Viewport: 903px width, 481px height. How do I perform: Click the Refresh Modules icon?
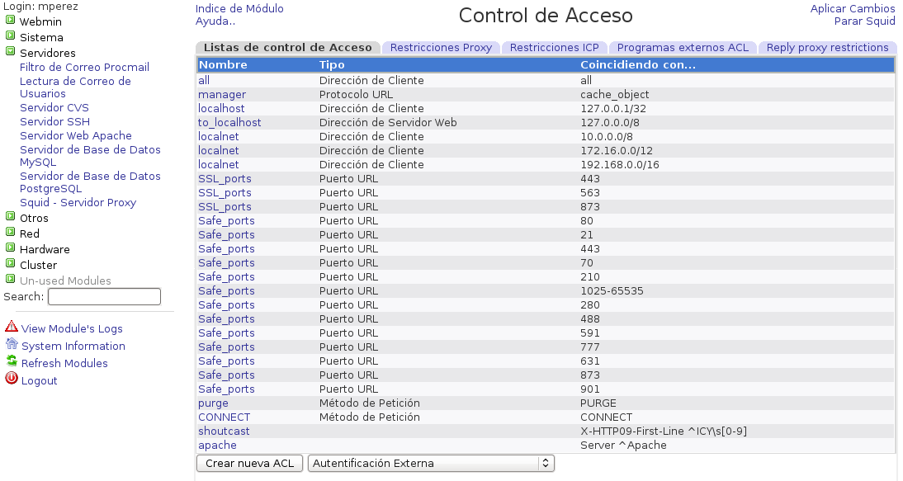12,362
